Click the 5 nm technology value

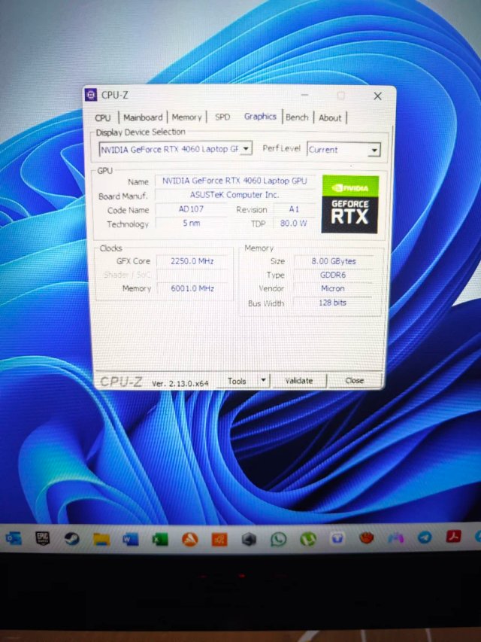(191, 223)
